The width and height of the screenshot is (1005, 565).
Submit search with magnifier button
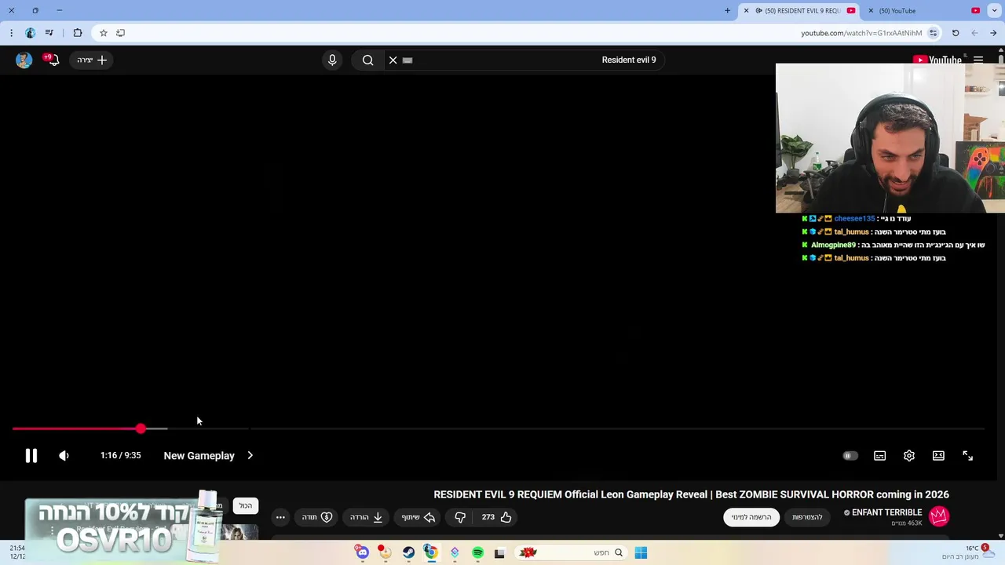367,60
